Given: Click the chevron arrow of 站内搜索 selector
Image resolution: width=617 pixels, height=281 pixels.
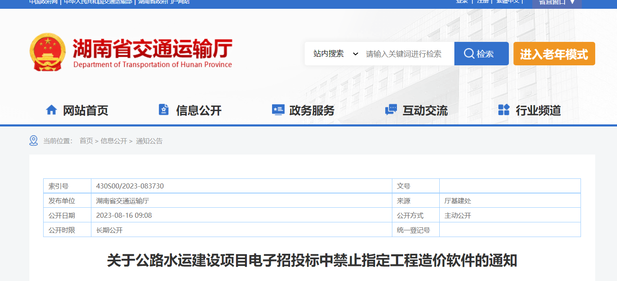Looking at the screenshot, I should (355, 54).
